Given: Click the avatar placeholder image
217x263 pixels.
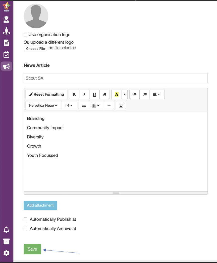Looking at the screenshot, I should pyautogui.click(x=36, y=16).
